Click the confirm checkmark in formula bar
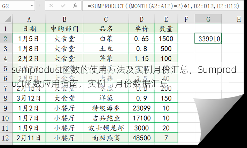This screenshot has width=247, height=148. click(x=63, y=6)
